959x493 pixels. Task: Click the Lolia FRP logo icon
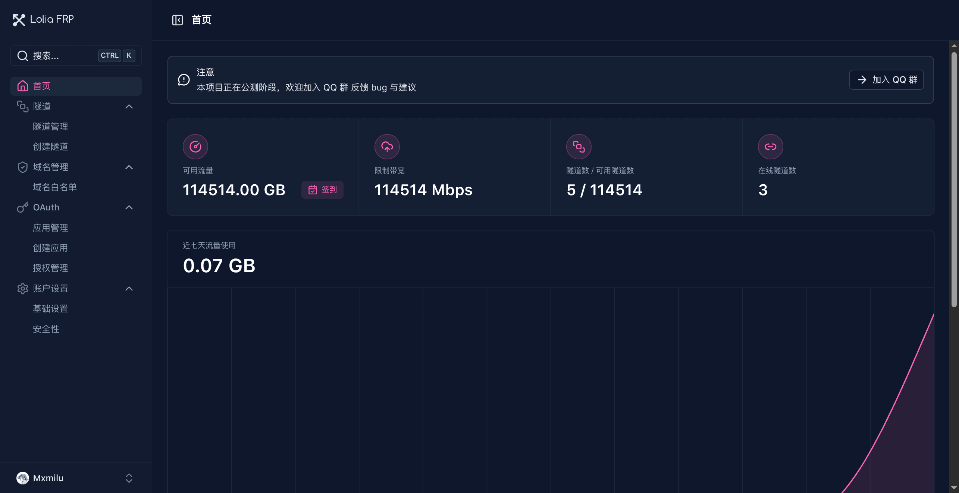19,20
